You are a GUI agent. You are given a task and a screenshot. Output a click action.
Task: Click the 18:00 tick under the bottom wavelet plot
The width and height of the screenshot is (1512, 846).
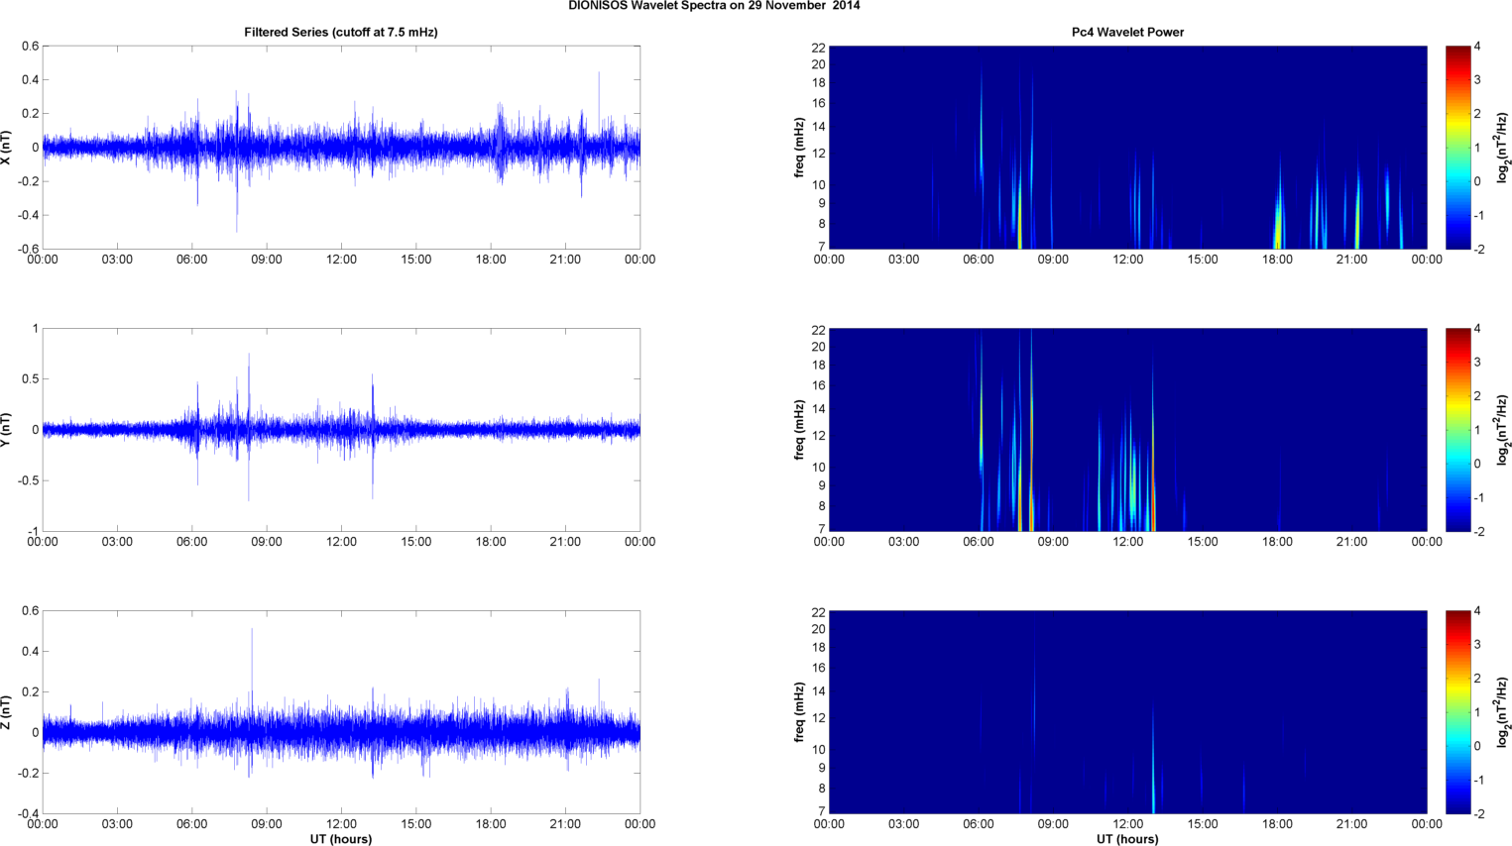tap(1277, 824)
